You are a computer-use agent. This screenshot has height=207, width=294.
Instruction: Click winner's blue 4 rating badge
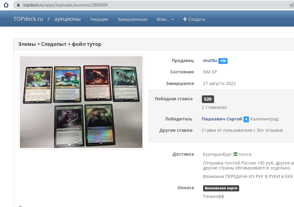coord(246,119)
